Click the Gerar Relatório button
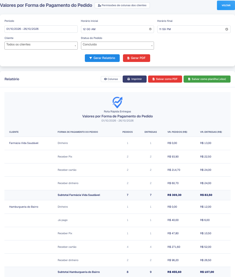Viewport: 235px width, 277px height. tap(102, 58)
